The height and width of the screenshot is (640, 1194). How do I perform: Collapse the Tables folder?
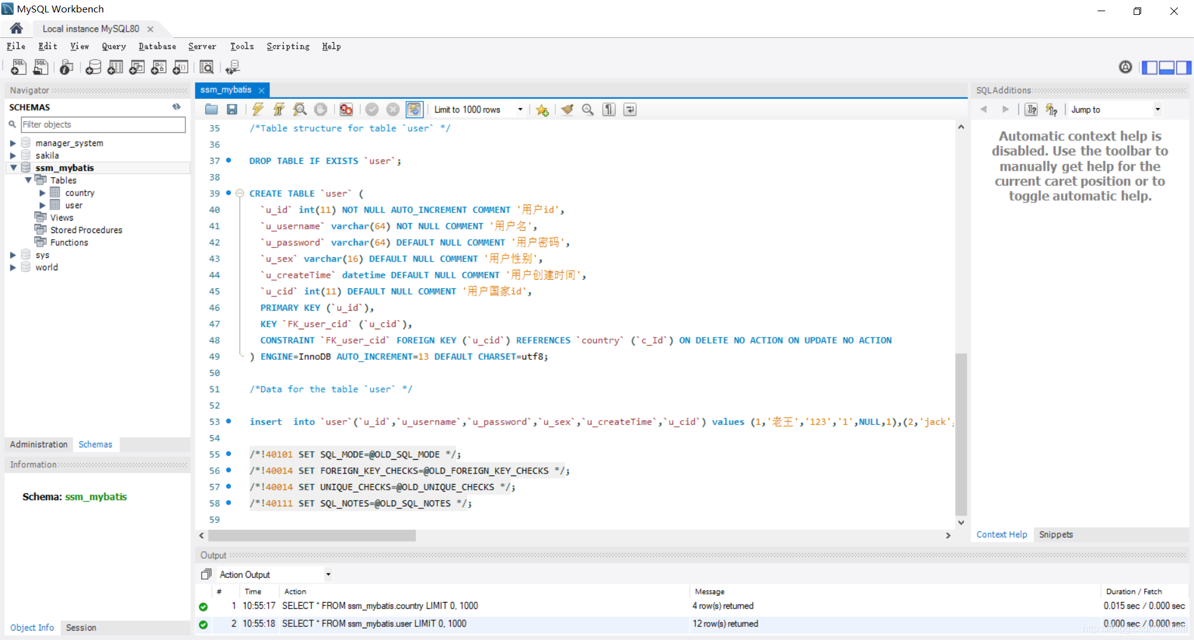coord(28,180)
